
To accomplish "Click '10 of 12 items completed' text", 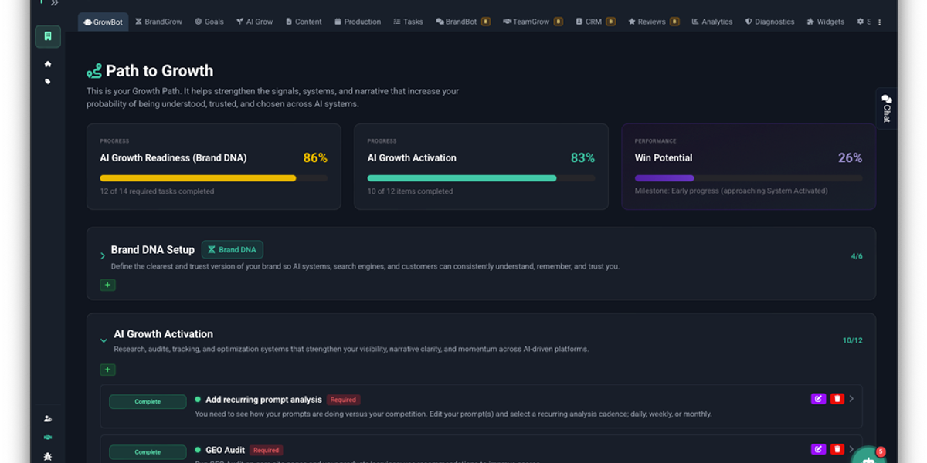I will pyautogui.click(x=410, y=191).
